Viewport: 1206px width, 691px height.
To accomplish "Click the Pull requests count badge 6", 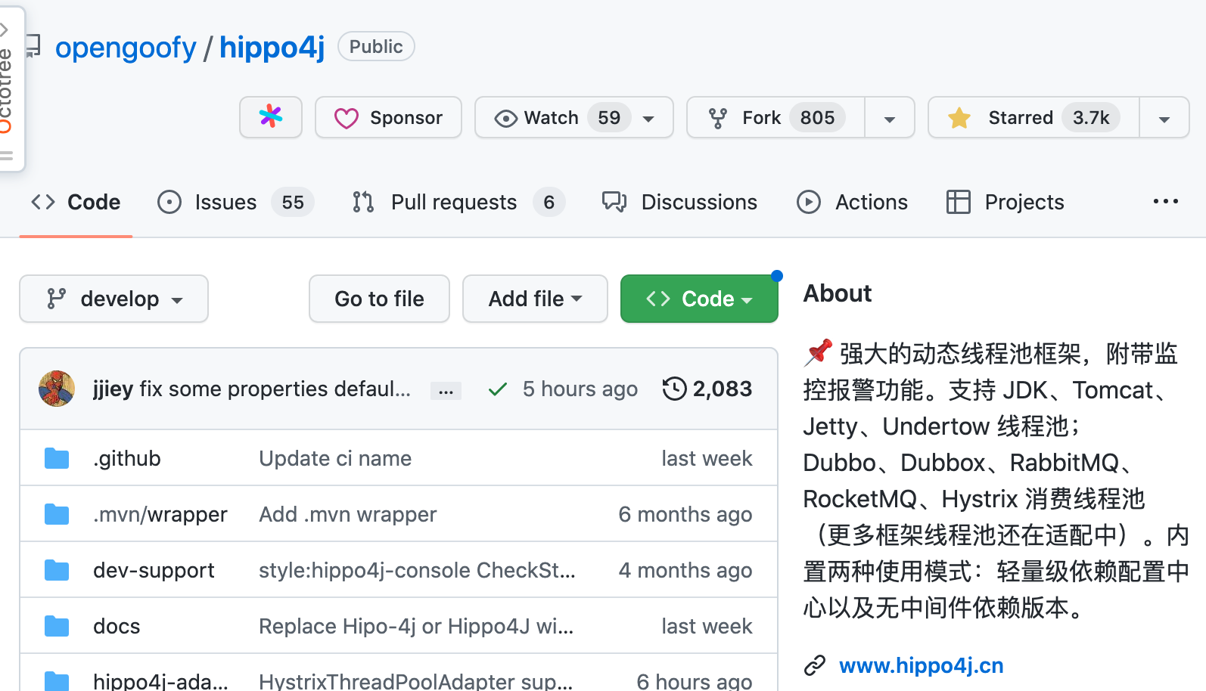I will point(549,202).
